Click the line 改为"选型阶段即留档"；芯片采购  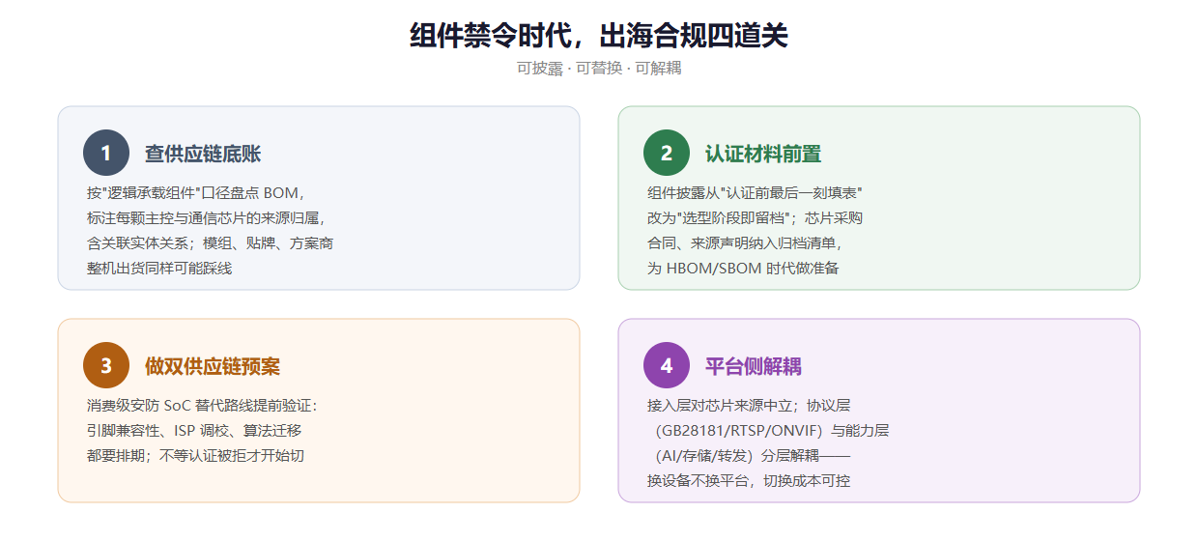(x=755, y=217)
